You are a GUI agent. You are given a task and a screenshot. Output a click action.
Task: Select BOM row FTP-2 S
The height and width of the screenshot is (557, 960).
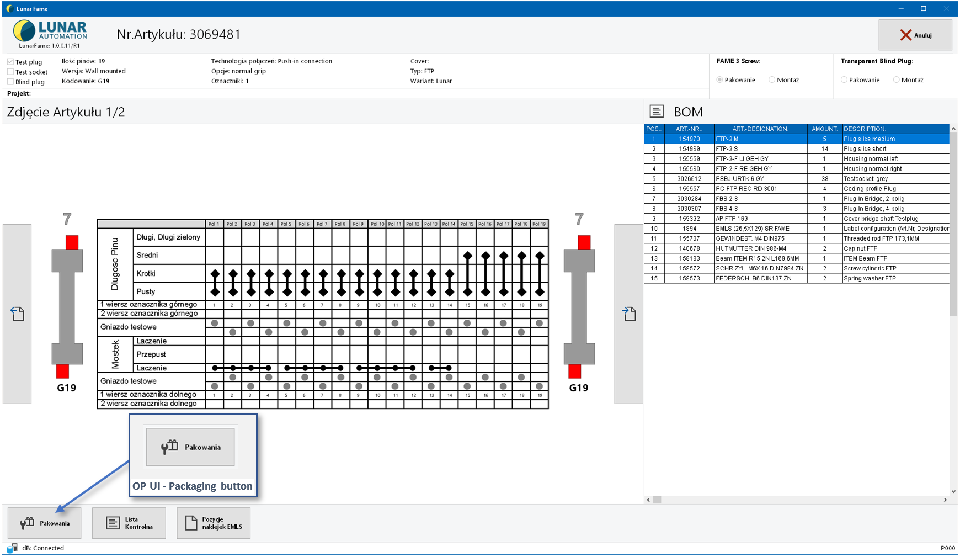point(797,149)
